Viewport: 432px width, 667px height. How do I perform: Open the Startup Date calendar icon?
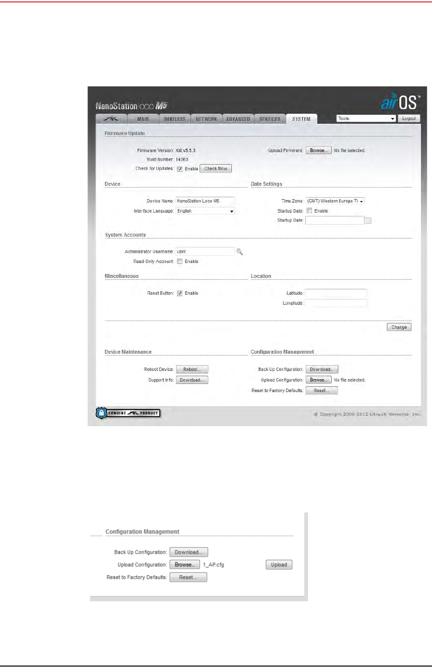368,220
